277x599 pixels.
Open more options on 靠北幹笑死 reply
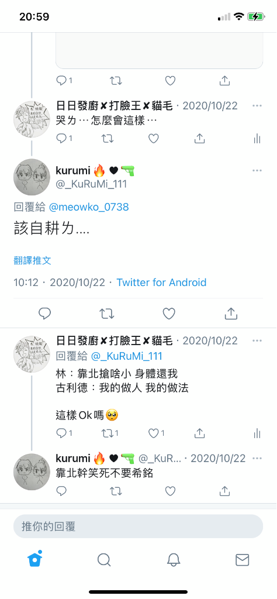pyautogui.click(x=257, y=458)
